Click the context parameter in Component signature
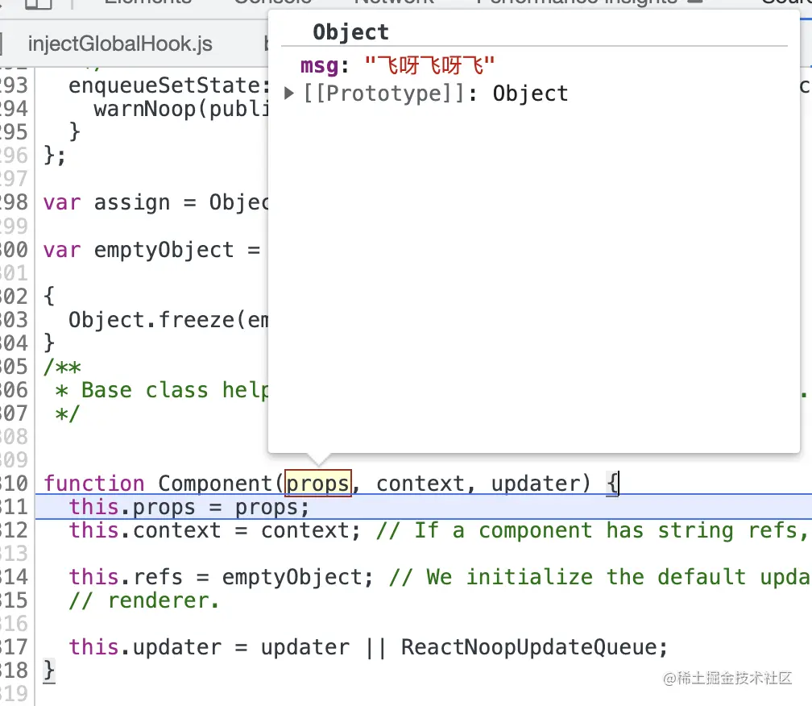The width and height of the screenshot is (812, 706). tap(420, 484)
